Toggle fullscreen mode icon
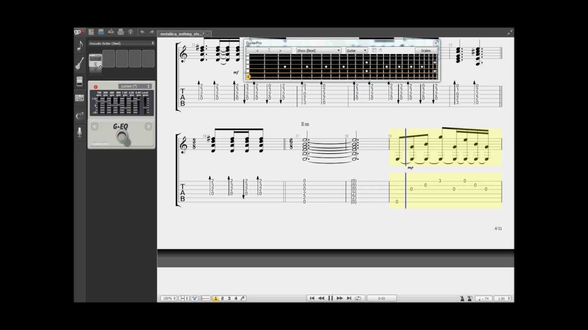 point(510,32)
